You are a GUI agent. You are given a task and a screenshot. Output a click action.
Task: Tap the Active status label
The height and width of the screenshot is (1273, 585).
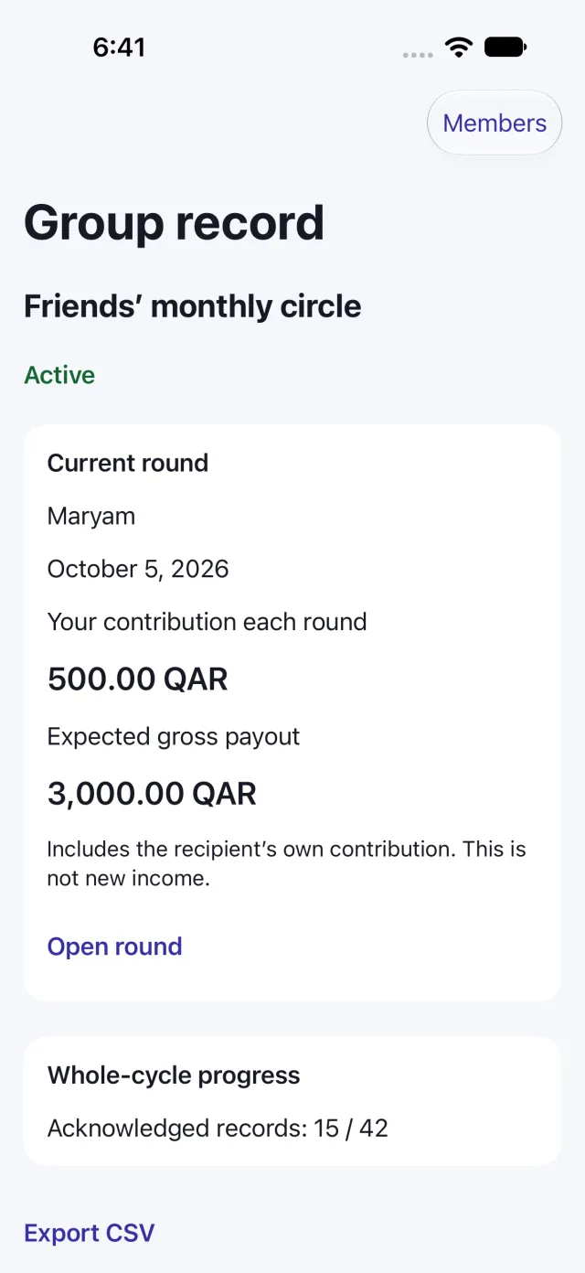(59, 375)
